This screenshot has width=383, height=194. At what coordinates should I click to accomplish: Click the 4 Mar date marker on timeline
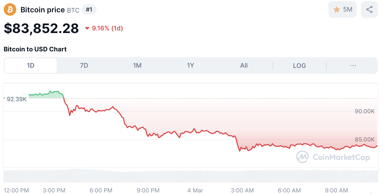pyautogui.click(x=195, y=190)
